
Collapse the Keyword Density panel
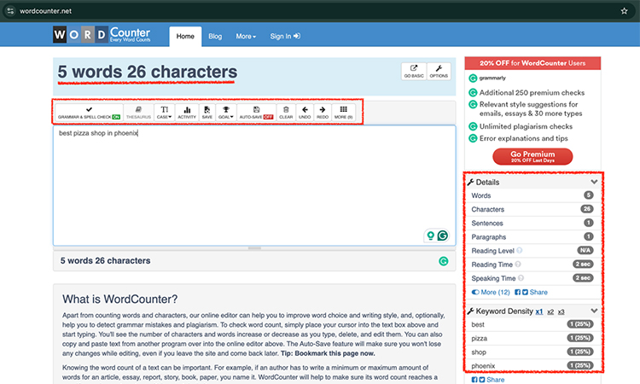(594, 311)
